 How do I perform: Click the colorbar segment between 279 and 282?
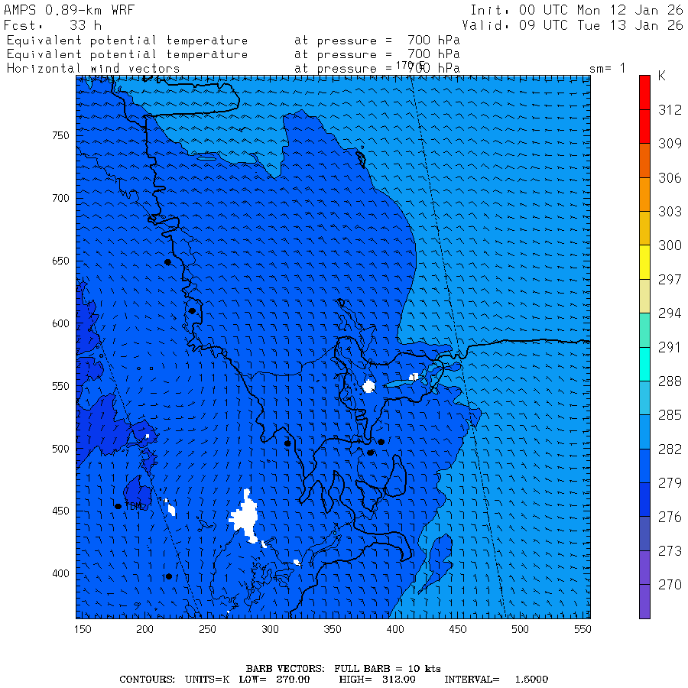tap(644, 466)
